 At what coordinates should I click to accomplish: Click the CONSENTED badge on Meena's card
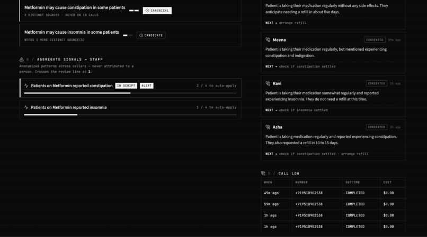point(375,40)
